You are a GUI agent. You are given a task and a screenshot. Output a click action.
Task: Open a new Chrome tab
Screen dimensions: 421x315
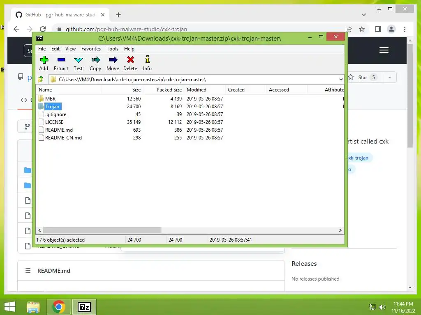tap(118, 15)
